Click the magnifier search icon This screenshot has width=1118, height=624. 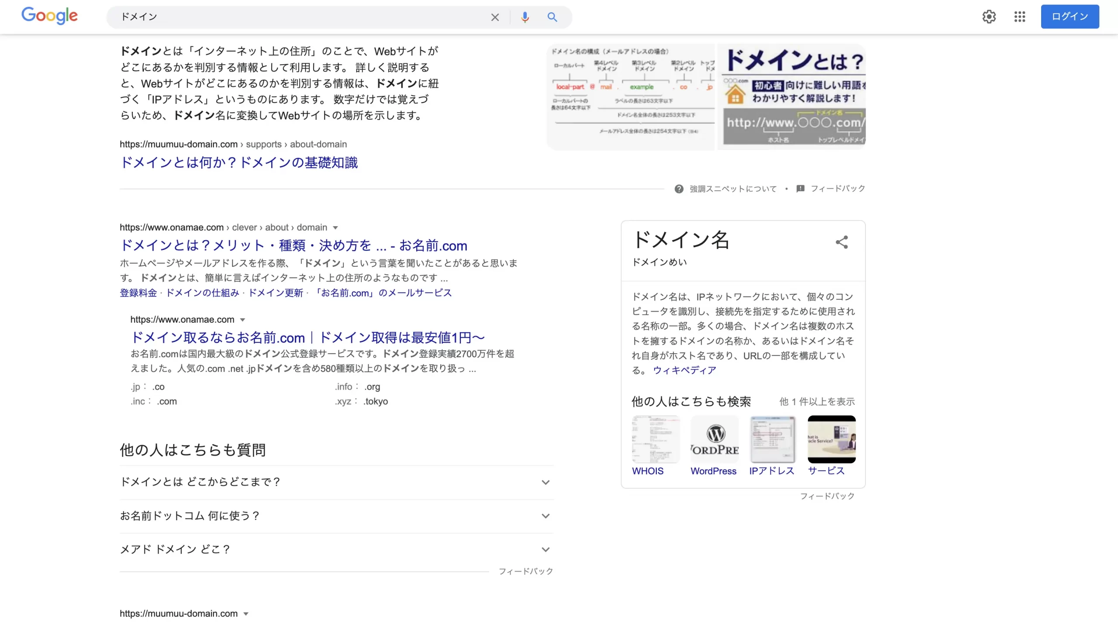(x=552, y=17)
